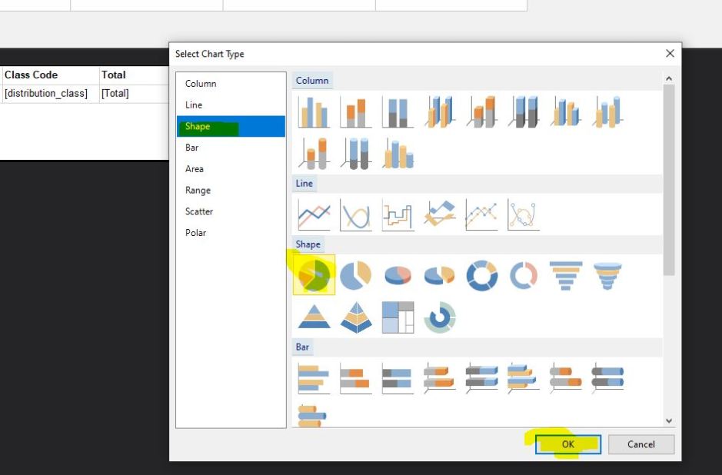Select the basic Column chart icon
The width and height of the screenshot is (722, 475).
click(x=314, y=112)
